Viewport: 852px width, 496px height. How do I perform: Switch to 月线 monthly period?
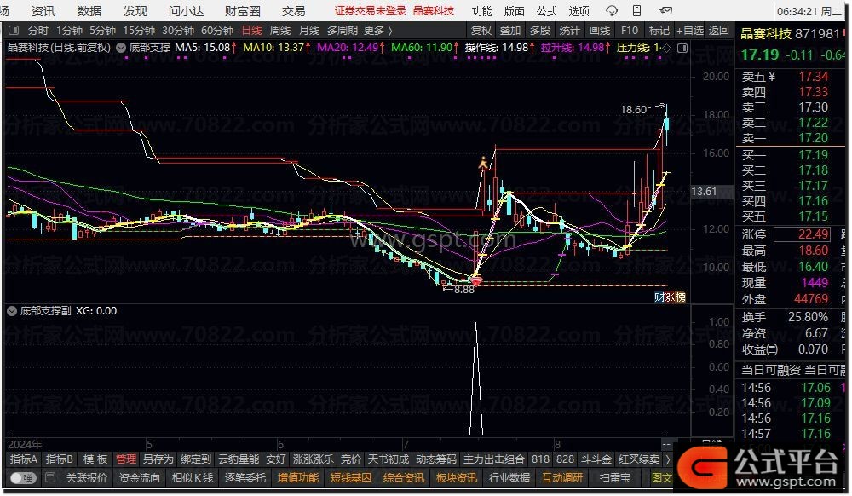click(x=309, y=31)
